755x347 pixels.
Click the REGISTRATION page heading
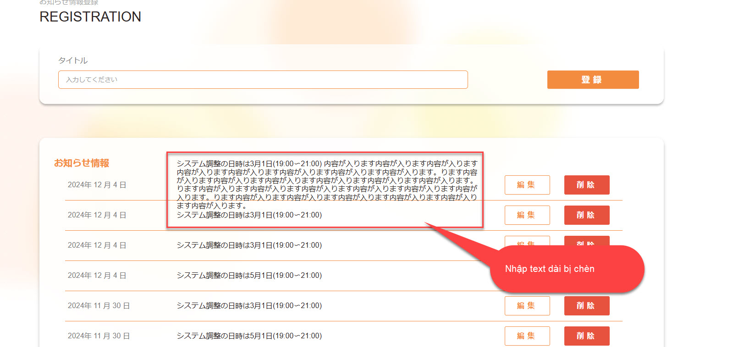(x=90, y=17)
